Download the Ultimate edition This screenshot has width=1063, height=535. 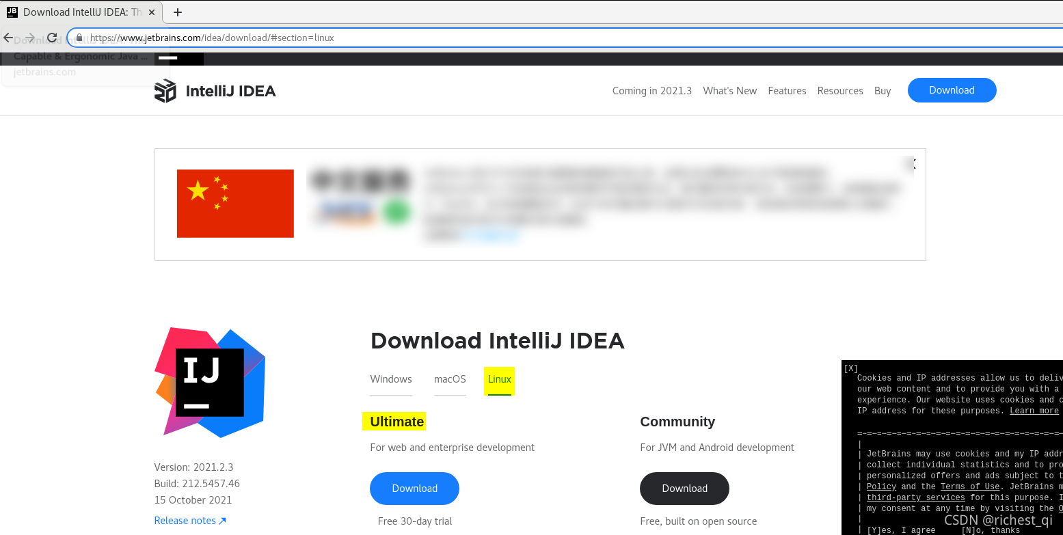click(x=414, y=489)
